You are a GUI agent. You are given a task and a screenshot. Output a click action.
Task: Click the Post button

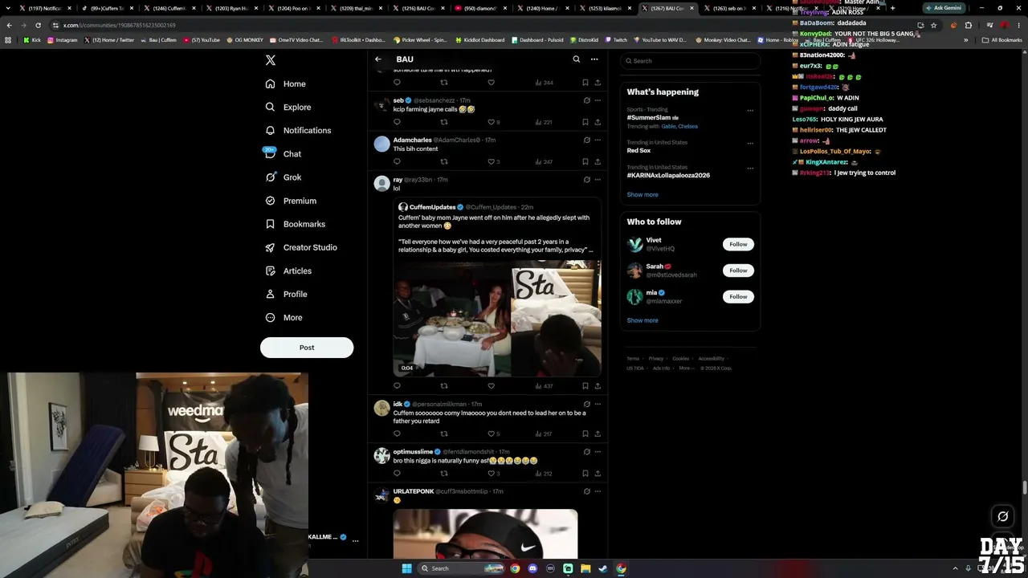pyautogui.click(x=307, y=348)
